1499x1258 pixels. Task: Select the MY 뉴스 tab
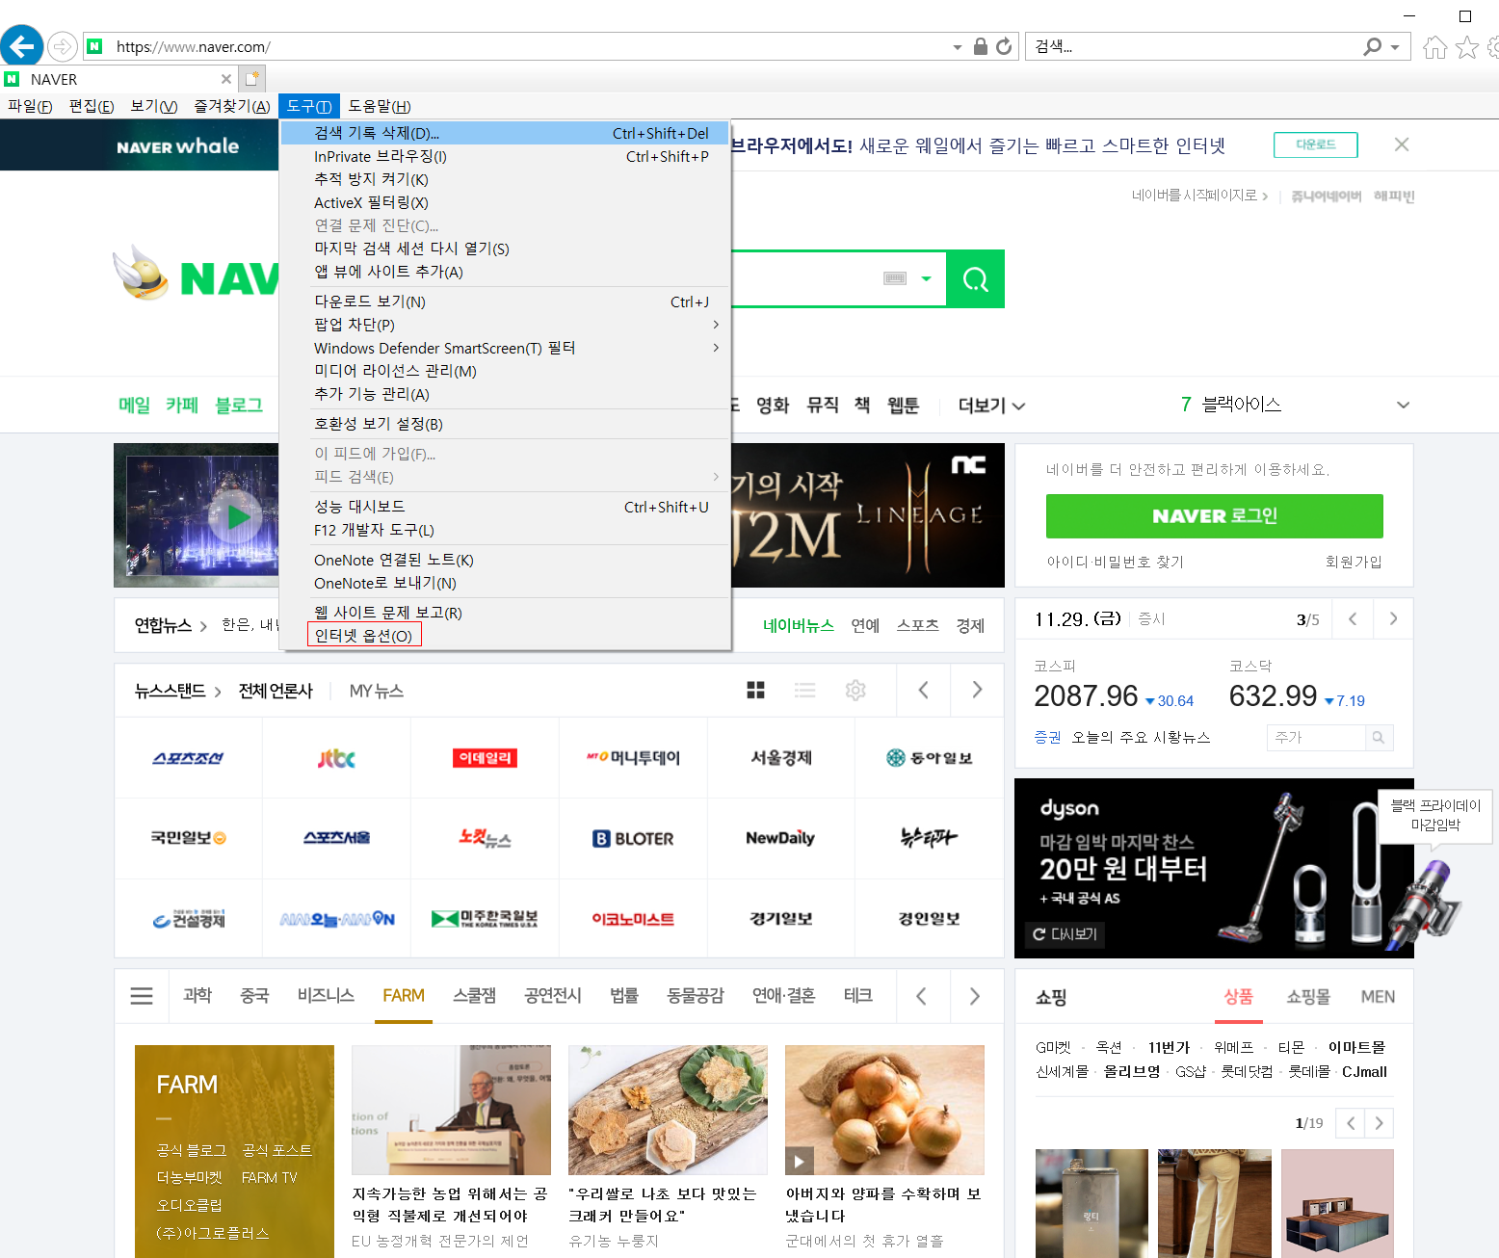(377, 691)
